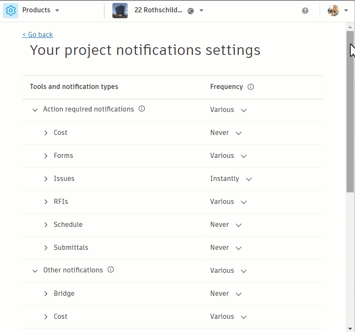
Task: Collapse the Other notifications group
Action: tap(35, 271)
